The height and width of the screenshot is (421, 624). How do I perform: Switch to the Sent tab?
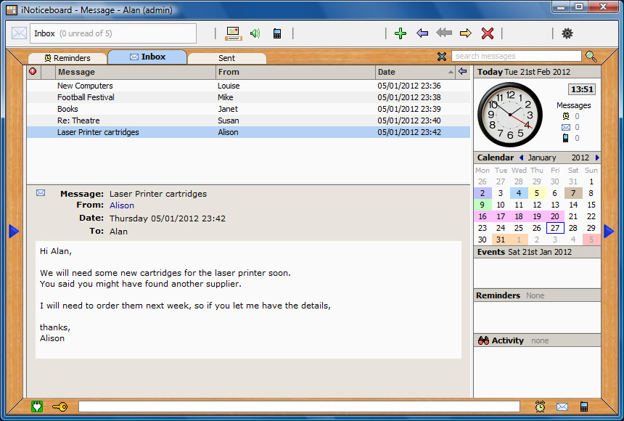tap(226, 58)
